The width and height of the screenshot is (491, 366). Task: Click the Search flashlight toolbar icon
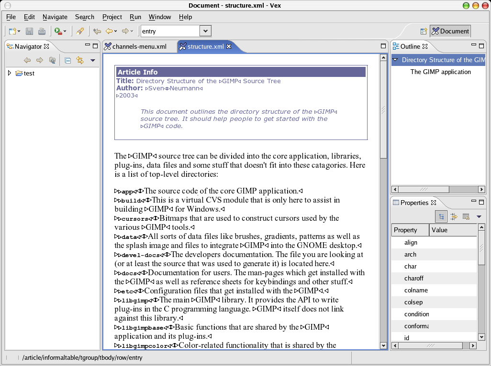(x=80, y=31)
